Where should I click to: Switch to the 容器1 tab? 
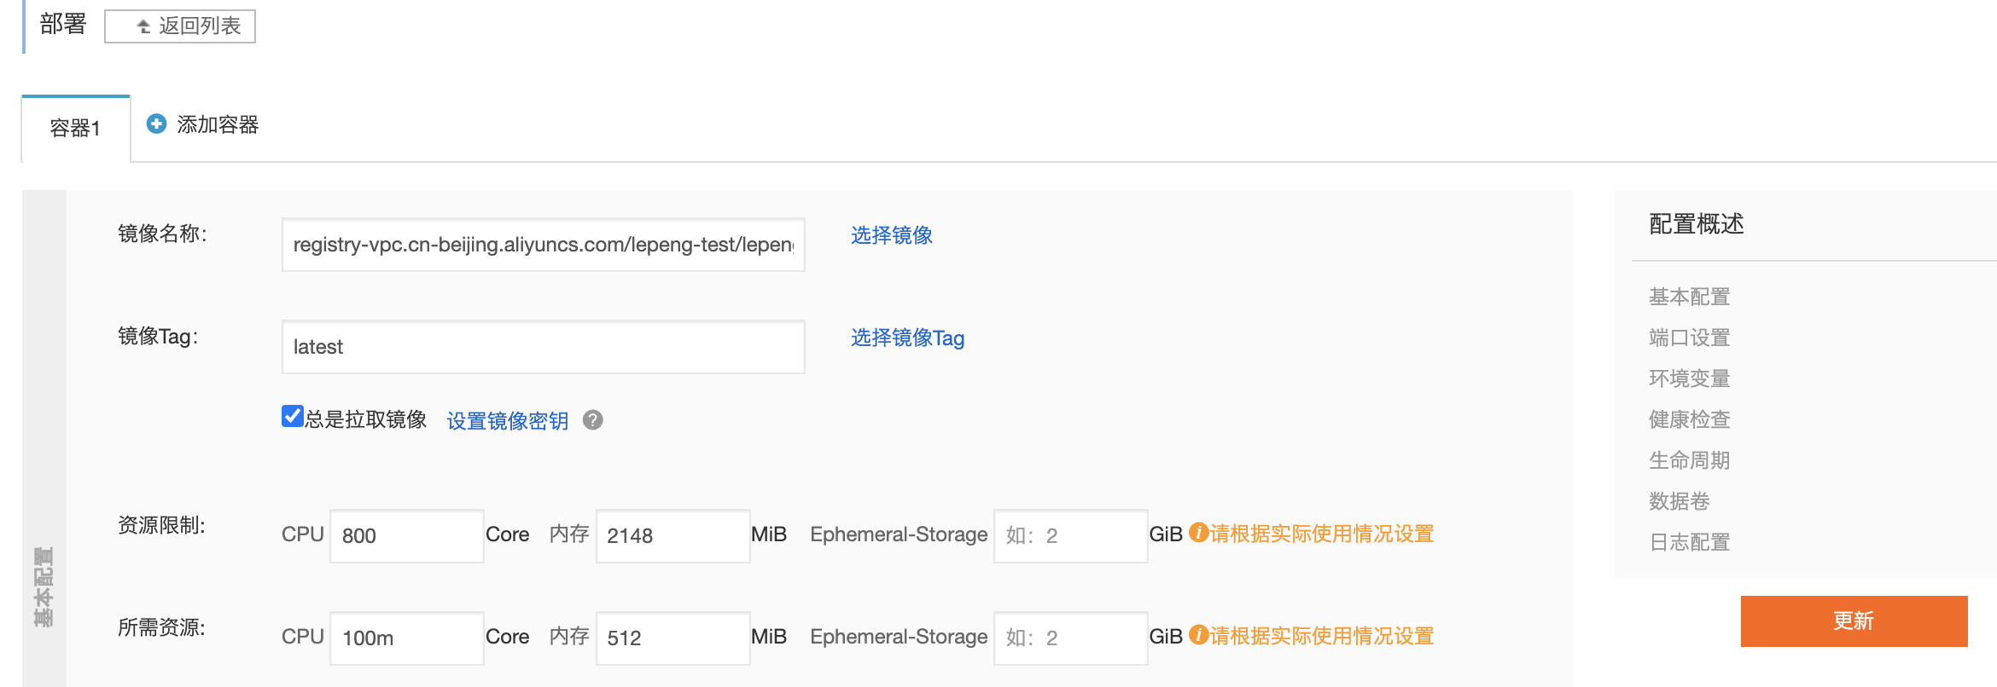(75, 128)
